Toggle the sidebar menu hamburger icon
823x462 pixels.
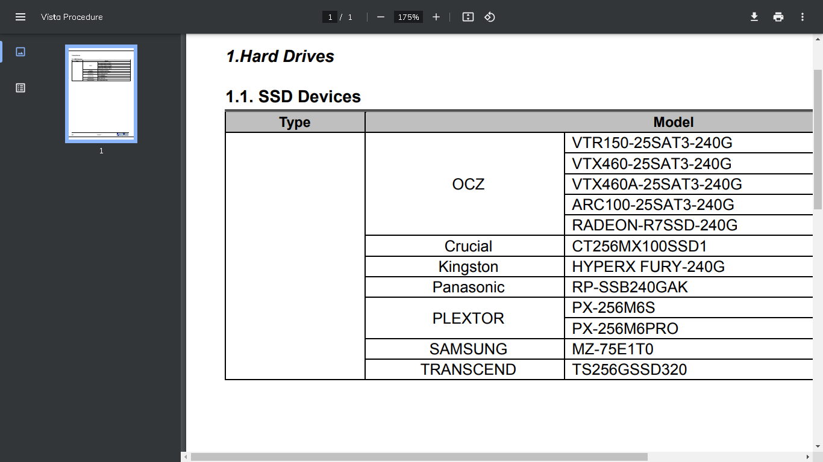click(20, 17)
